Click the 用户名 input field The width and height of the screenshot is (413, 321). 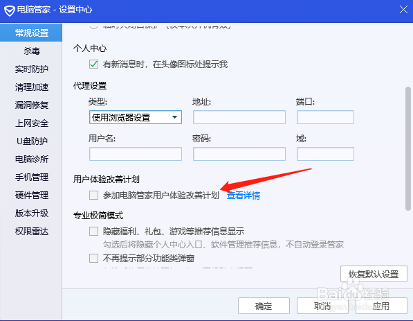(136, 154)
